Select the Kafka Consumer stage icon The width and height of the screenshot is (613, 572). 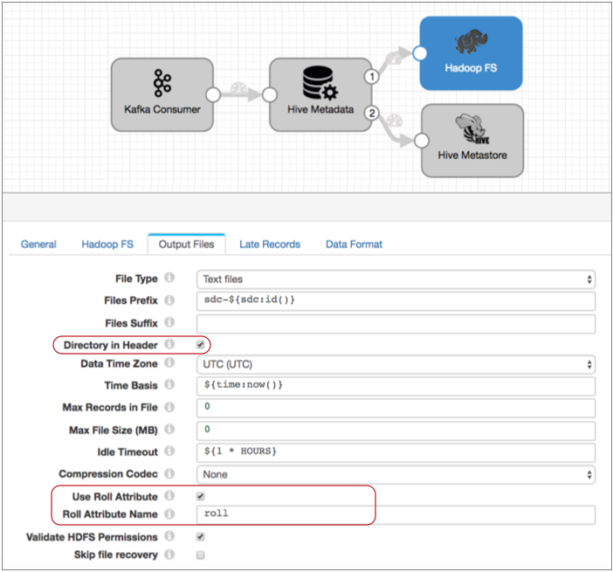click(x=162, y=83)
